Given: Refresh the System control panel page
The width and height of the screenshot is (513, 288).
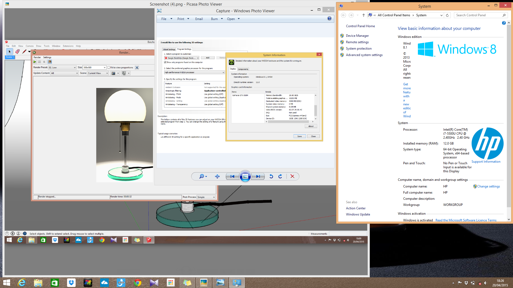Looking at the screenshot, I should (x=447, y=15).
